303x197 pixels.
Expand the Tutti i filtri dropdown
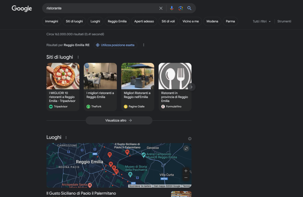point(262,21)
